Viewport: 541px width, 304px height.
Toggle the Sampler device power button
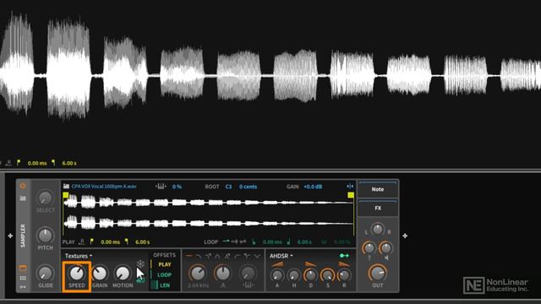coord(23,186)
